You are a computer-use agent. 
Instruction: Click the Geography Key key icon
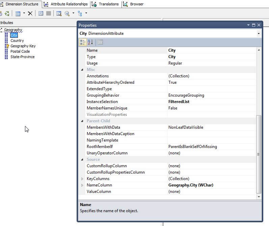pyautogui.click(x=6, y=46)
